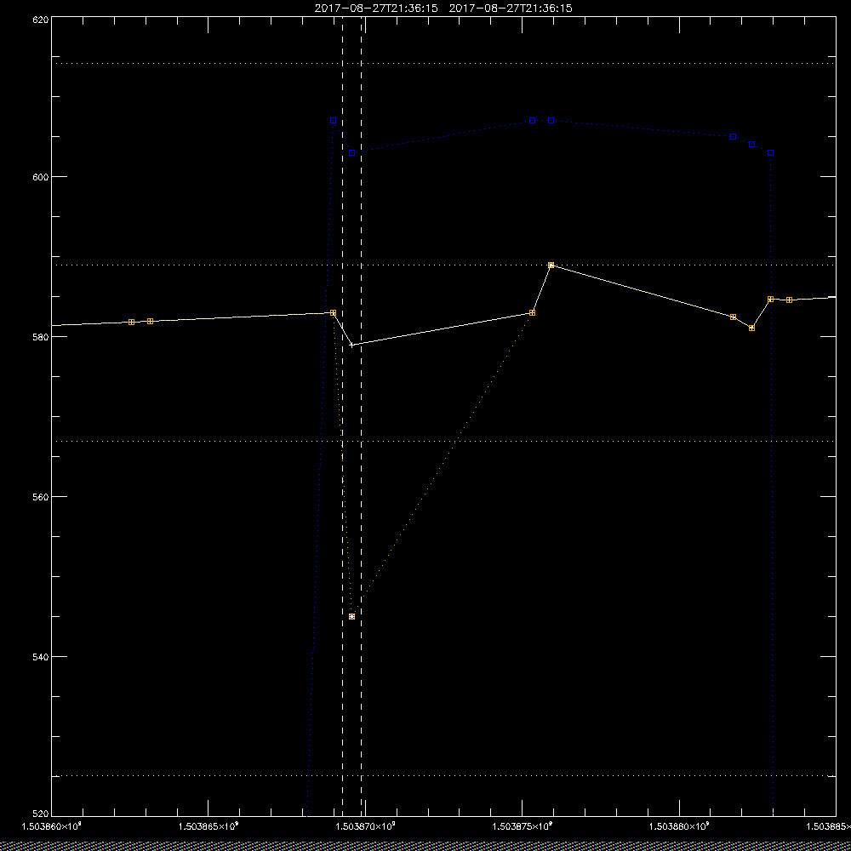Click the 620 y-axis label
The width and height of the screenshot is (851, 851).
pos(41,19)
